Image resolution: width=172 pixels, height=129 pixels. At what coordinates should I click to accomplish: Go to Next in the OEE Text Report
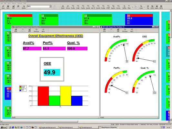pos(43,30)
